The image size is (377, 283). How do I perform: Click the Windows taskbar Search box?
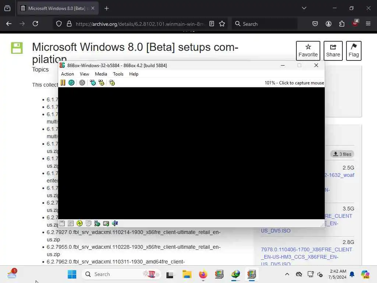[x=121, y=274]
